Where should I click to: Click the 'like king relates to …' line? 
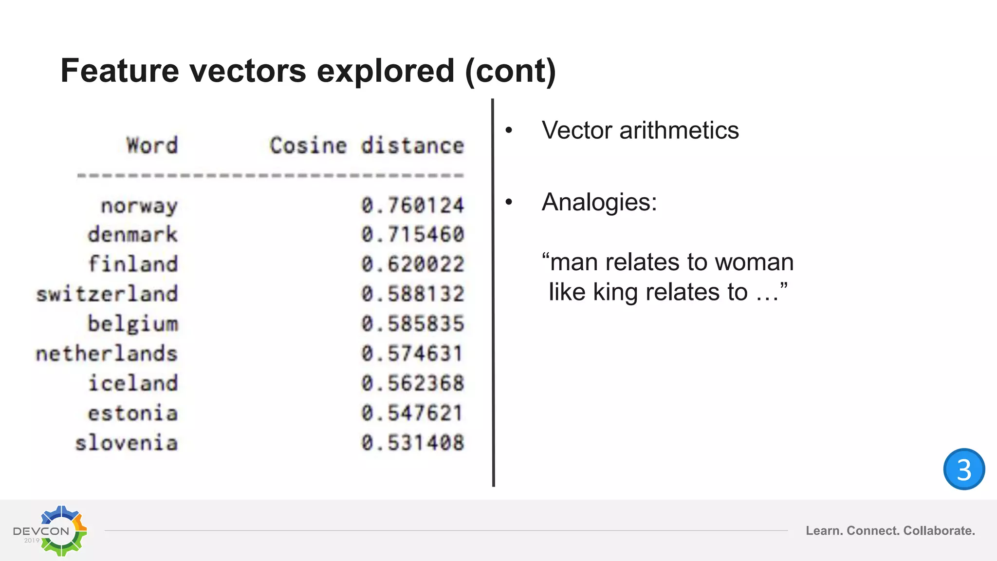point(667,292)
